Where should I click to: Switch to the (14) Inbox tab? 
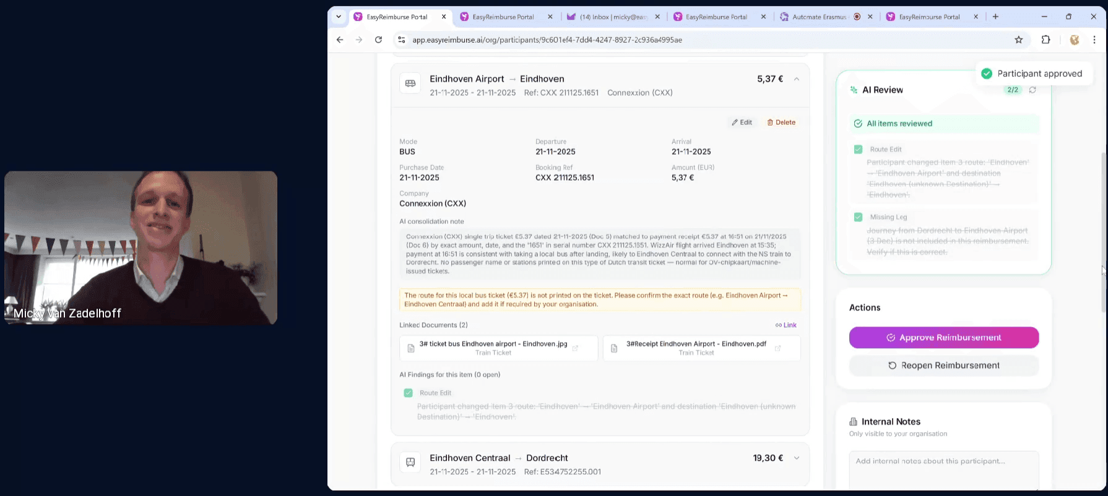(613, 17)
